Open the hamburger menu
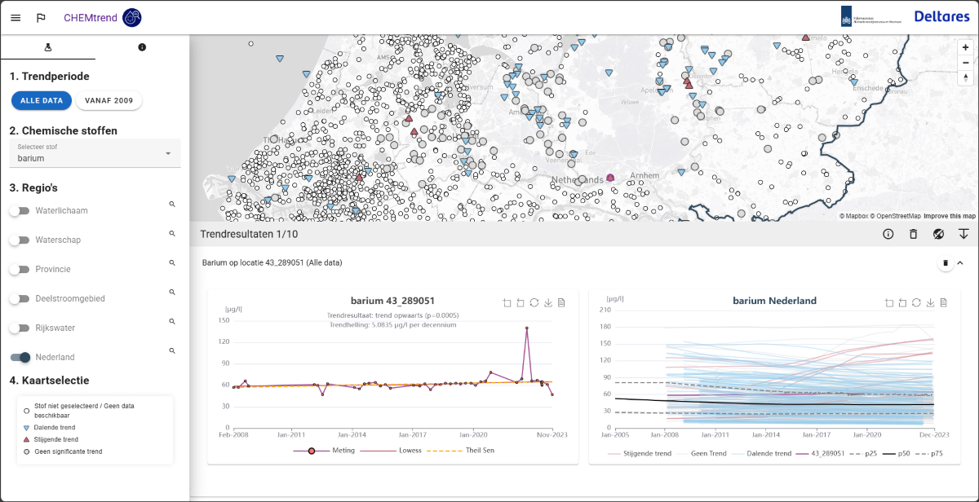This screenshot has width=979, height=502. coord(16,17)
